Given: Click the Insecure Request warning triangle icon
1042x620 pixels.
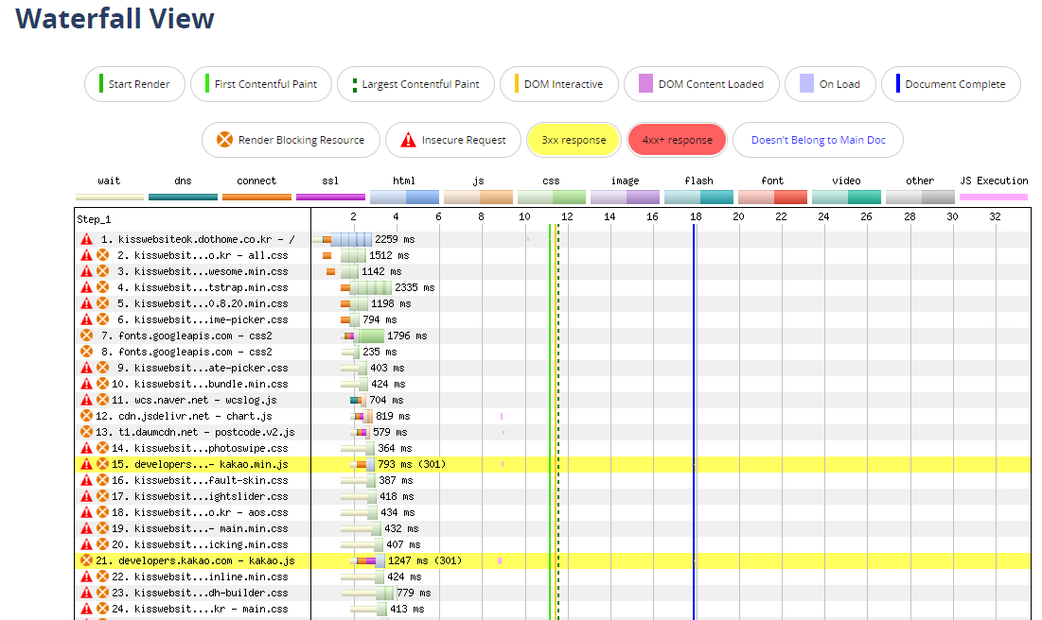Looking at the screenshot, I should coord(408,140).
